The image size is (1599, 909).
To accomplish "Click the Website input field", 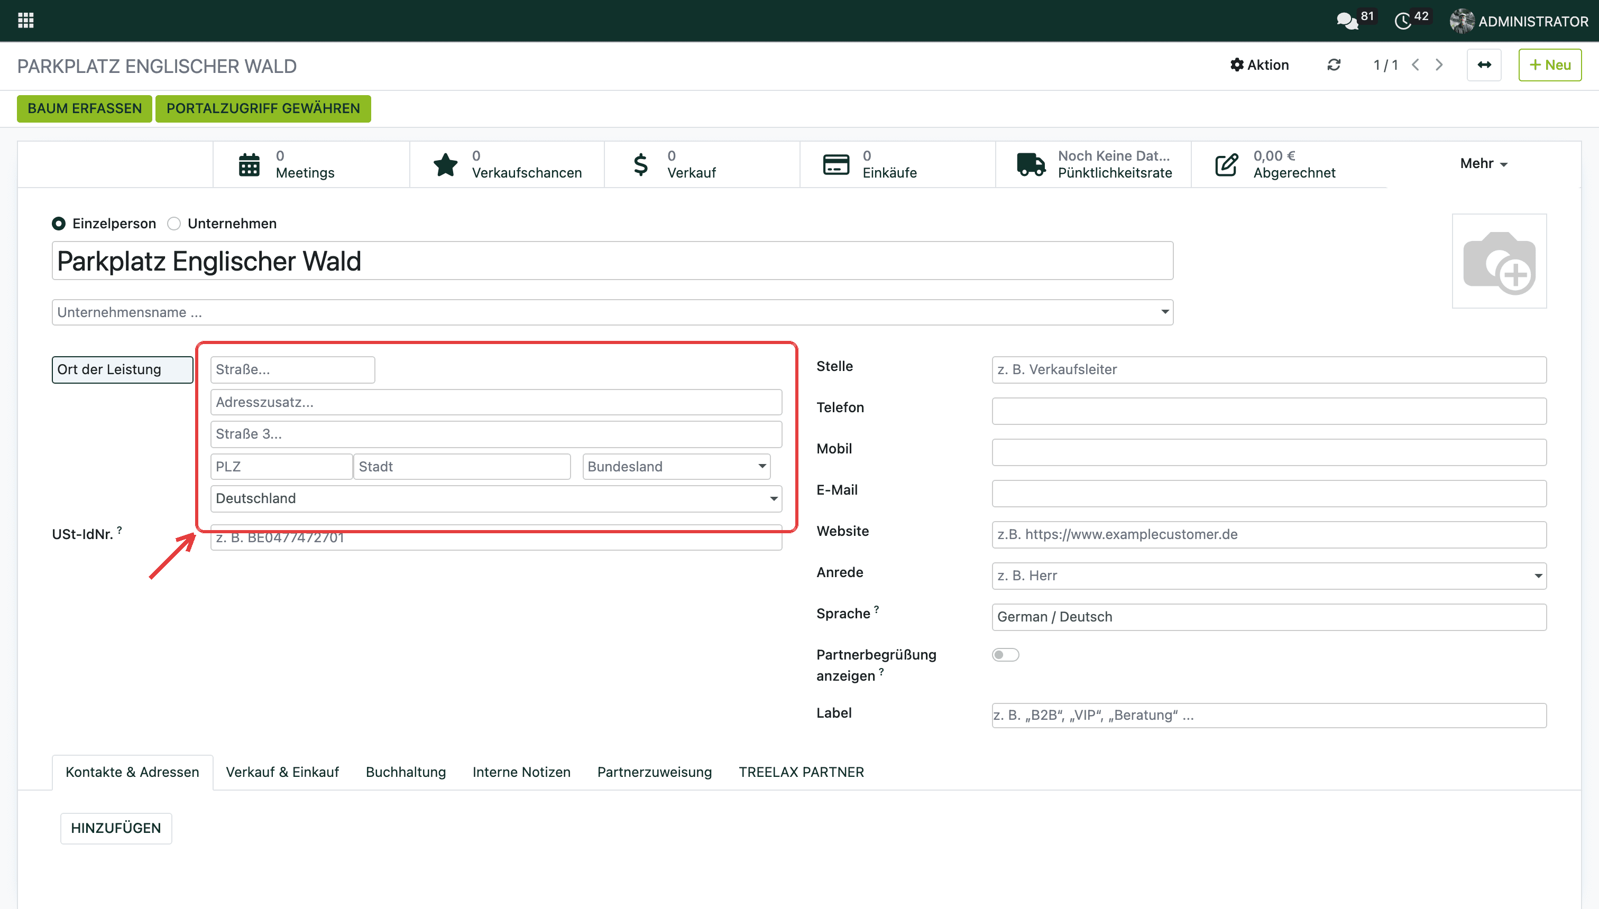I will point(1269,534).
